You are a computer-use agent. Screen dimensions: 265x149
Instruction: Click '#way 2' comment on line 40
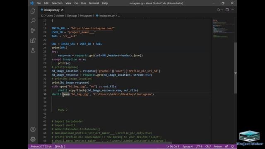pos(63,110)
